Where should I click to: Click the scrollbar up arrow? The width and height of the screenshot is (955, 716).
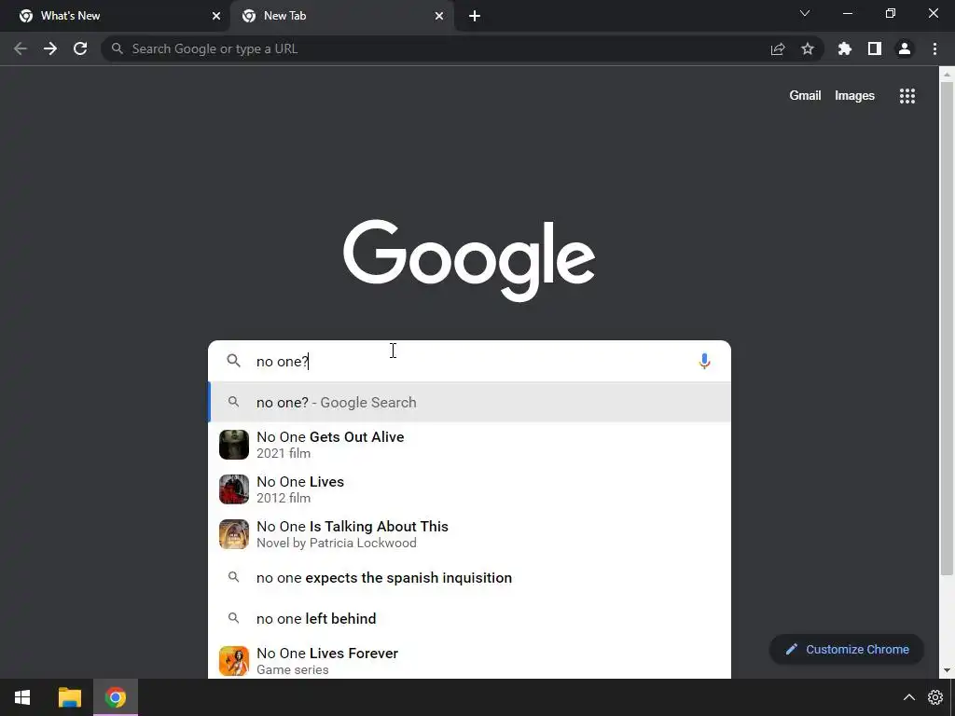[947, 75]
